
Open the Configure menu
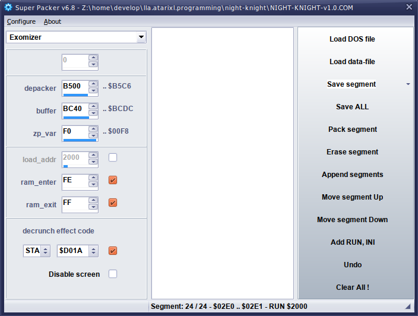[x=21, y=21]
